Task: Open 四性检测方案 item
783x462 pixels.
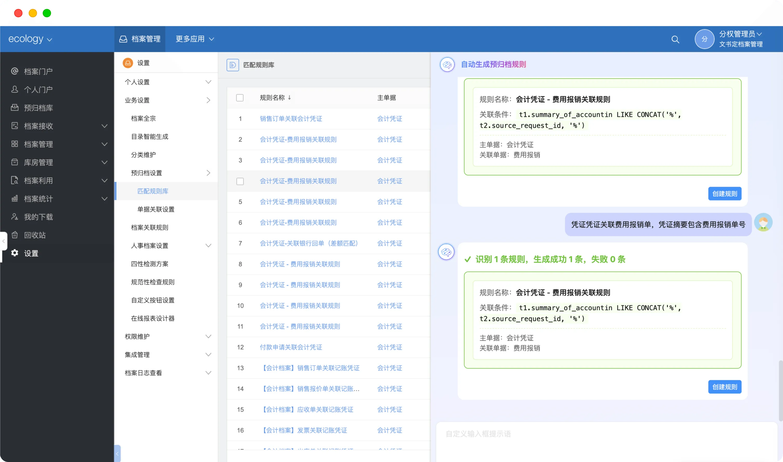Action: pyautogui.click(x=149, y=264)
